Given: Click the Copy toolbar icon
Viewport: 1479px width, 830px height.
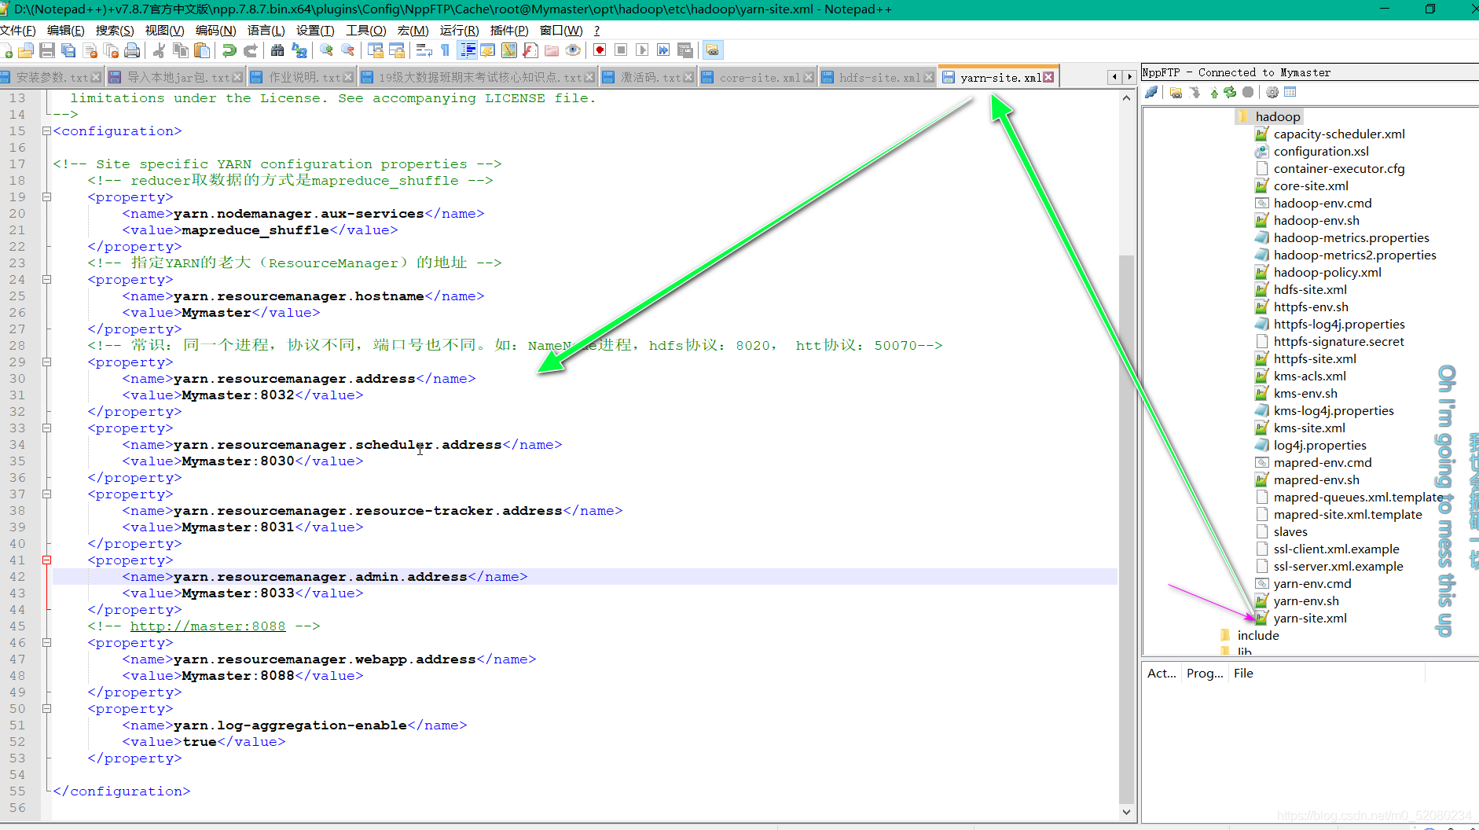Looking at the screenshot, I should coord(181,50).
